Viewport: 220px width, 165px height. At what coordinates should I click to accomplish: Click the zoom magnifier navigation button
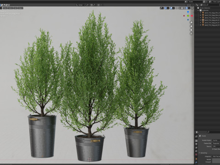coord(191,22)
